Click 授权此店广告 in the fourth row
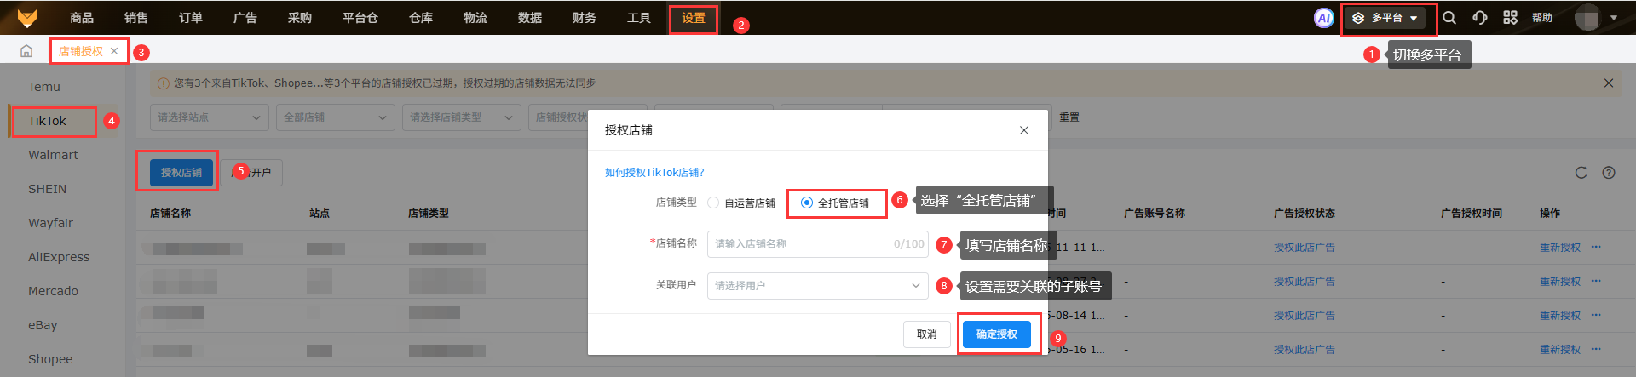 [1305, 350]
